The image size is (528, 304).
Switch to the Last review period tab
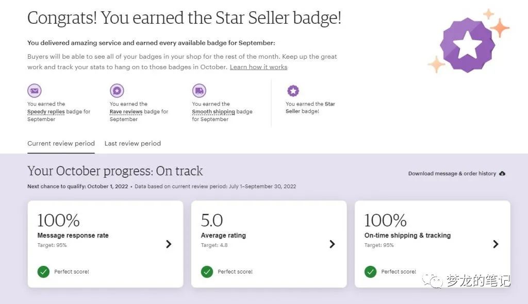click(133, 143)
